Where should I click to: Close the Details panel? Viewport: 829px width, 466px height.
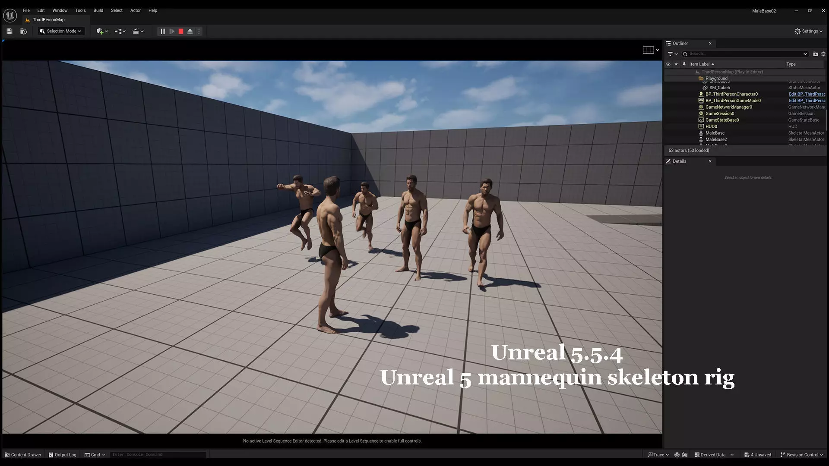(710, 161)
